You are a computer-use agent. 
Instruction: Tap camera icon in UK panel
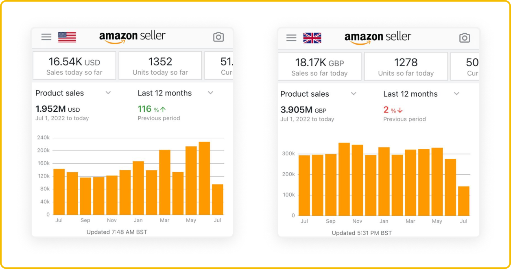pyautogui.click(x=464, y=38)
